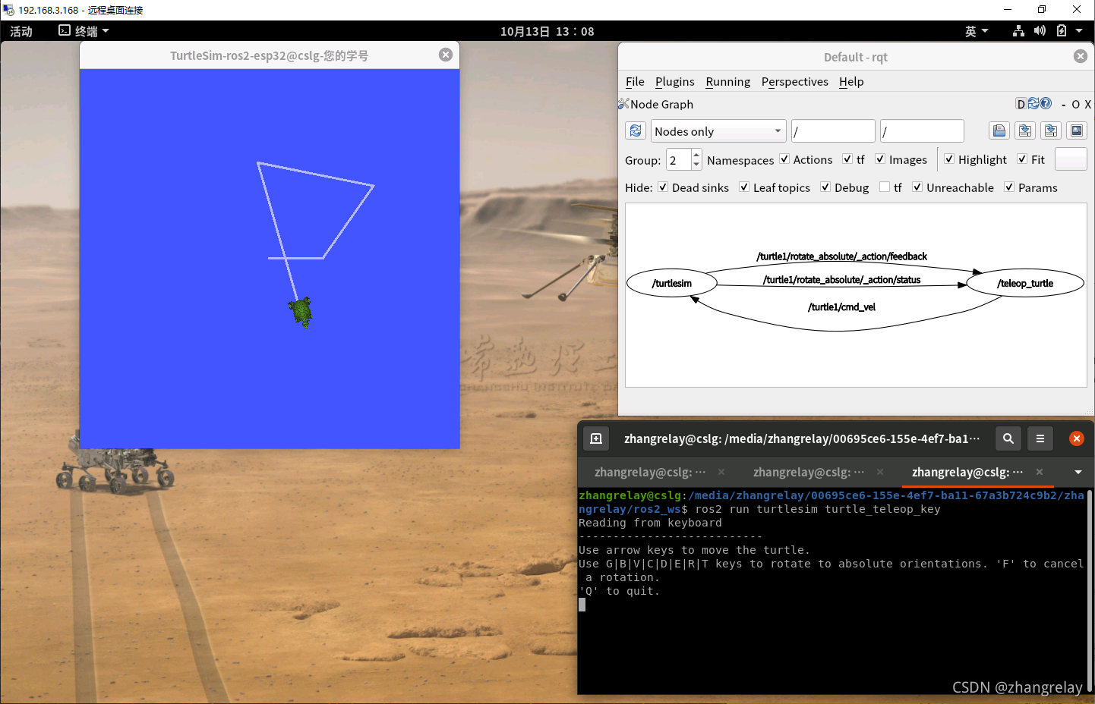Increase the Group depth value
Screen dimensions: 1095x704
click(696, 155)
